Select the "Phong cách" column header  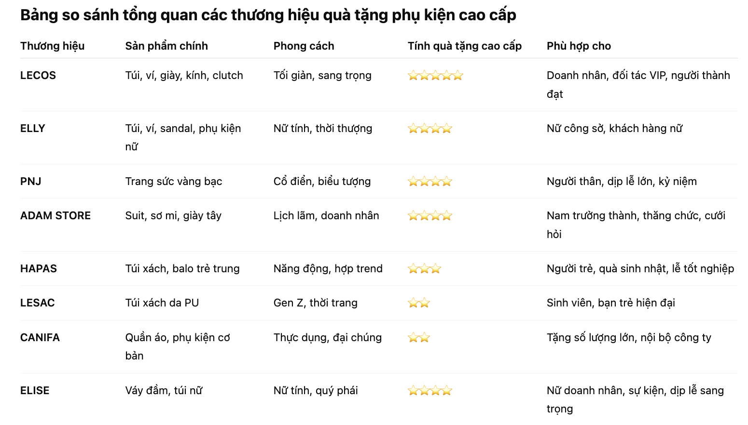click(x=304, y=46)
